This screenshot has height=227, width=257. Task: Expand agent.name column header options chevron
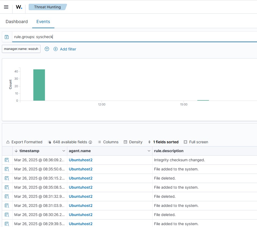click(x=149, y=151)
